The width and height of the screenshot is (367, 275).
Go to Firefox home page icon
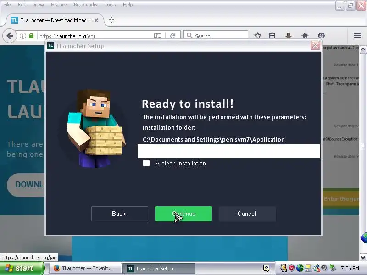tap(305, 36)
